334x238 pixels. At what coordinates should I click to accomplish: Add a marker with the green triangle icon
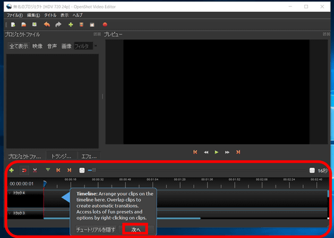[48, 170]
